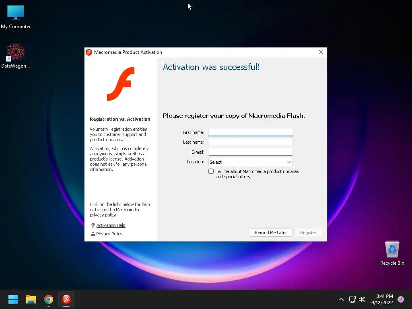The width and height of the screenshot is (412, 309).
Task: Open the Windows Start menu
Action: click(x=13, y=299)
